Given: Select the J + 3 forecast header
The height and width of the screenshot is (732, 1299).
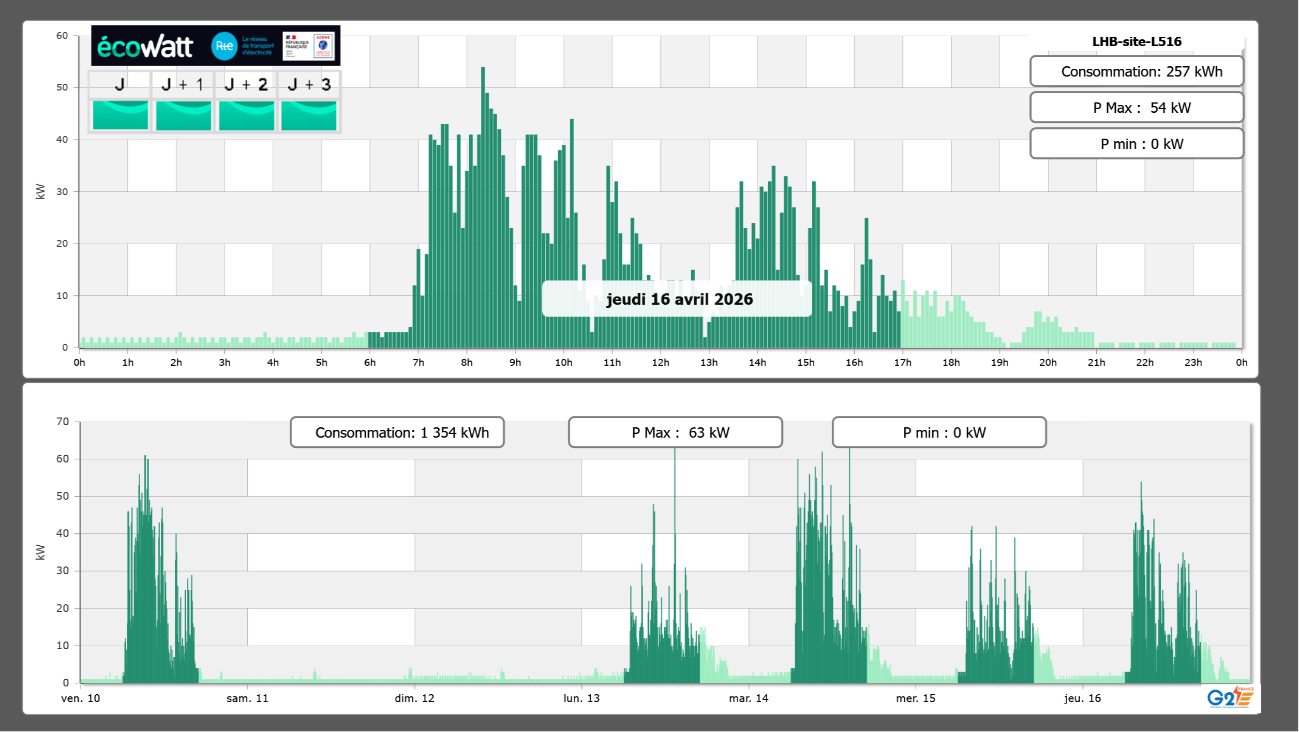Looking at the screenshot, I should (309, 84).
